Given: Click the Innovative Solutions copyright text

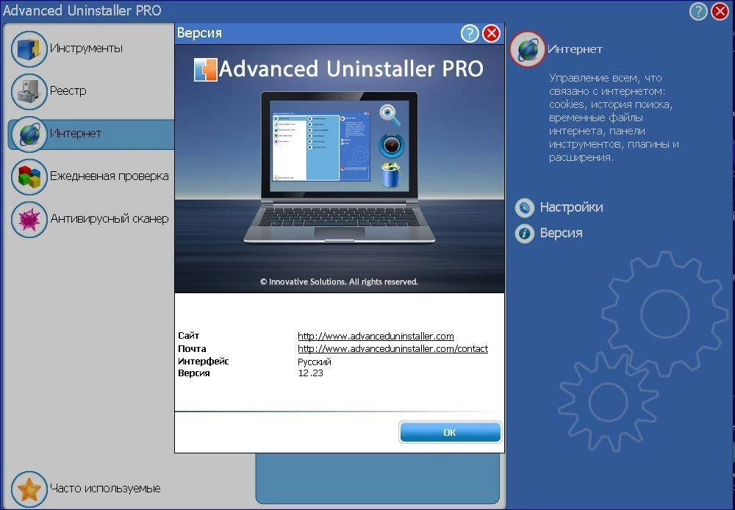Looking at the screenshot, I should tap(339, 281).
